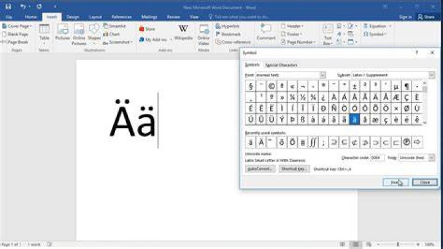Screen dimensions: 443x249
Task: Expand the Subset dropdown (Latin-1 Supplement)
Action: pyautogui.click(x=431, y=75)
